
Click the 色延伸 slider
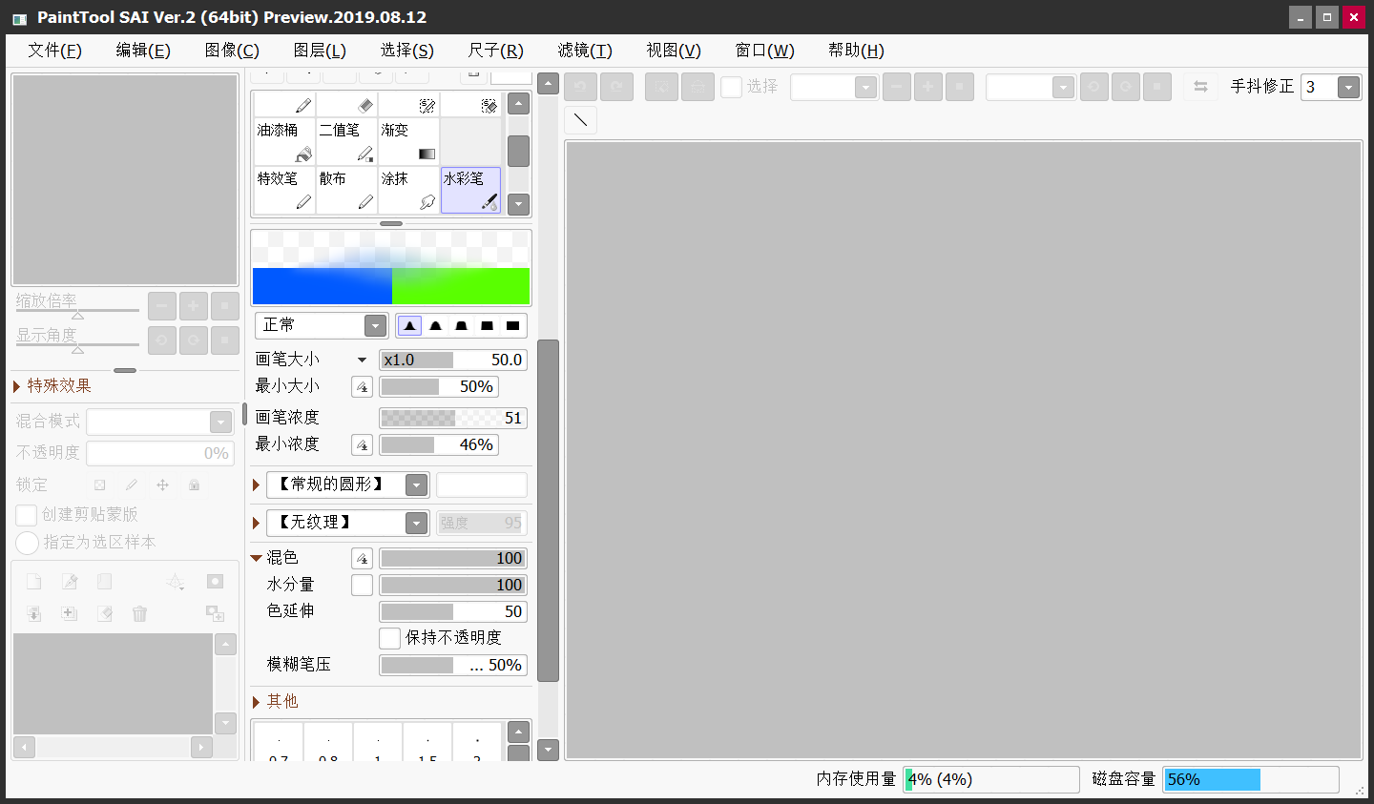pyautogui.click(x=453, y=611)
